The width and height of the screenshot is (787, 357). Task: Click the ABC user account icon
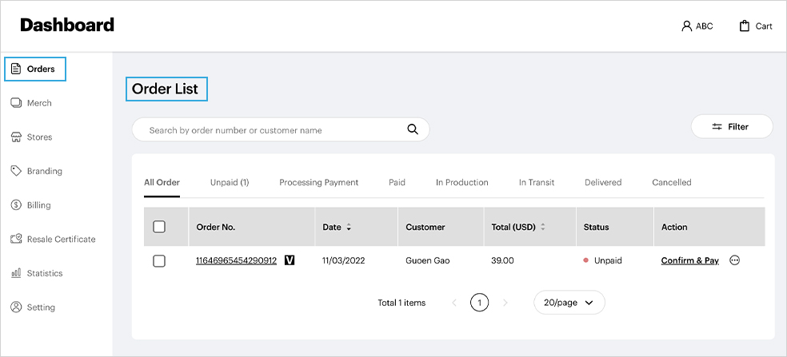pyautogui.click(x=686, y=26)
